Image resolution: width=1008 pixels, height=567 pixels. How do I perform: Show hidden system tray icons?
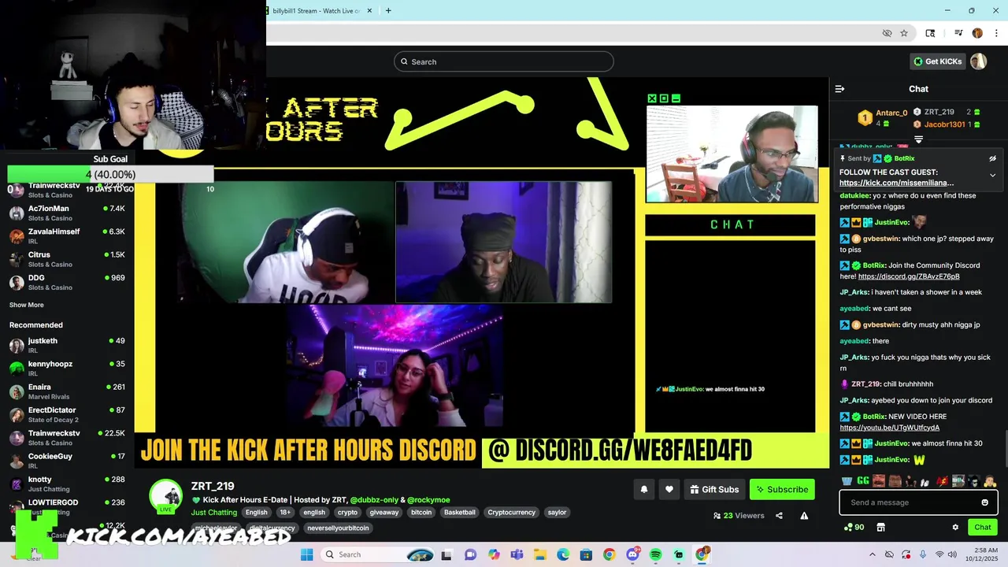click(x=872, y=554)
